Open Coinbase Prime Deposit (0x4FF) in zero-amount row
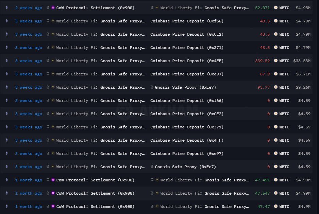Viewport: 319px width, 214px height. coord(187,140)
